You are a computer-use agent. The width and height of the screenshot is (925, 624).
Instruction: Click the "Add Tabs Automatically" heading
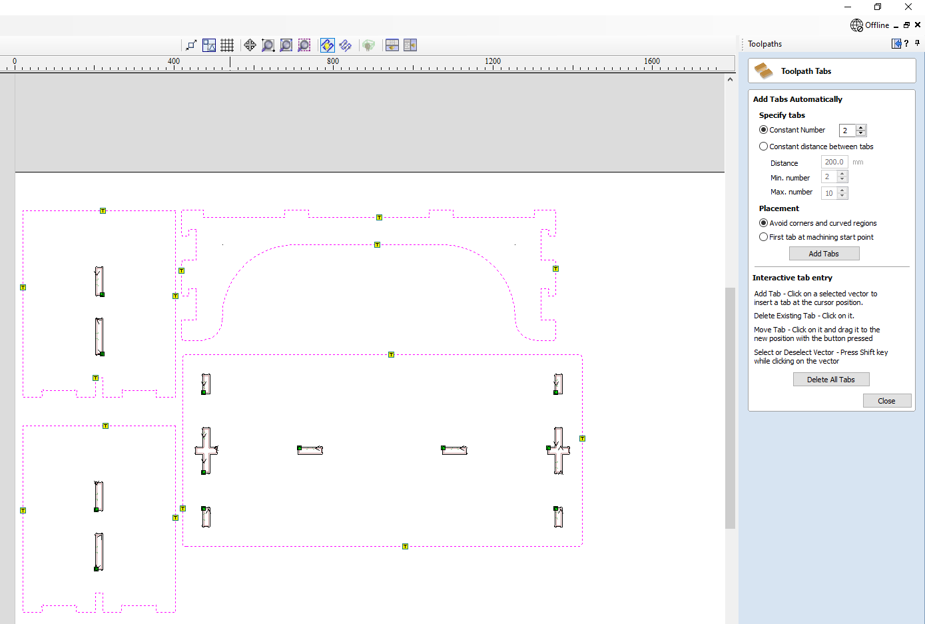798,99
